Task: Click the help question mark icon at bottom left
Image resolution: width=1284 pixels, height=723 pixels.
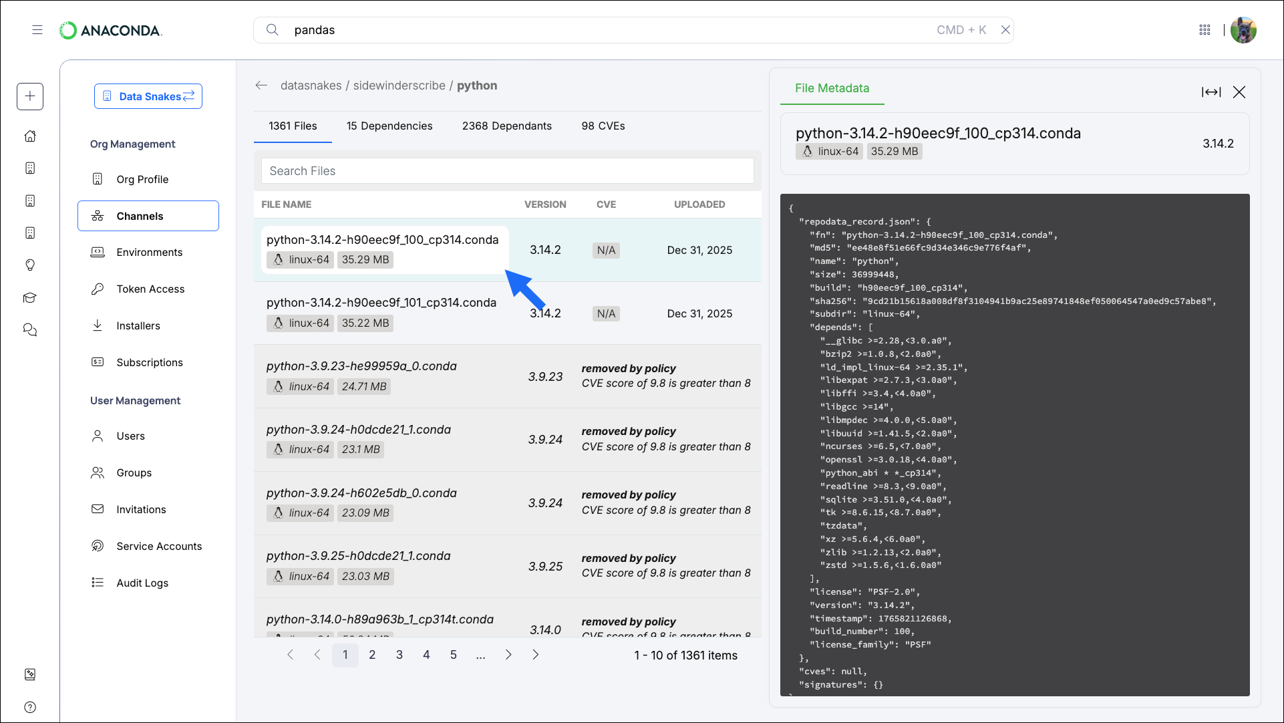Action: (x=30, y=707)
